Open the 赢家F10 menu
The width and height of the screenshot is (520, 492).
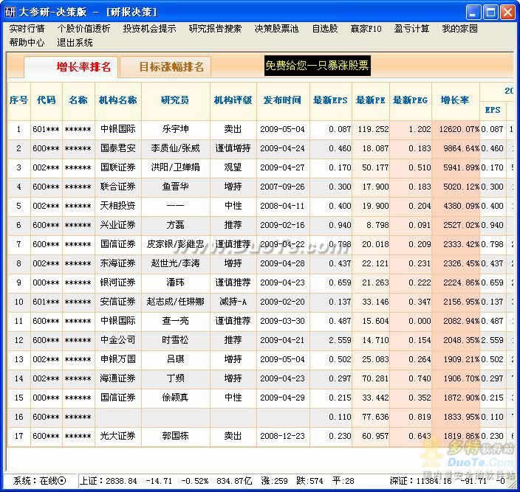pos(366,29)
